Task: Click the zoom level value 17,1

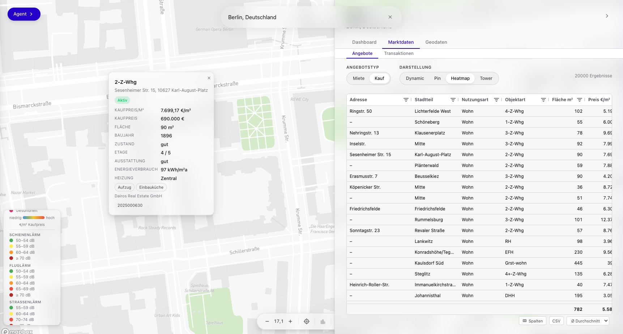Action: coord(279,321)
